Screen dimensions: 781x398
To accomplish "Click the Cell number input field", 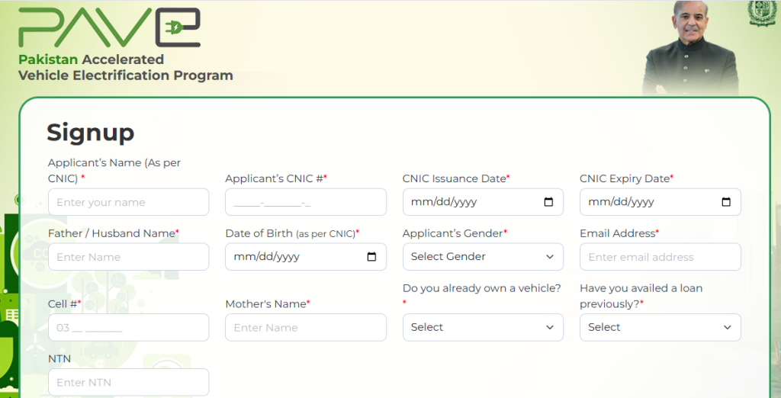I will [x=128, y=327].
